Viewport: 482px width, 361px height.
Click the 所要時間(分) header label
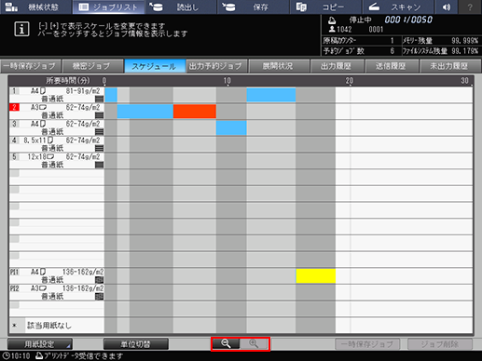point(68,81)
